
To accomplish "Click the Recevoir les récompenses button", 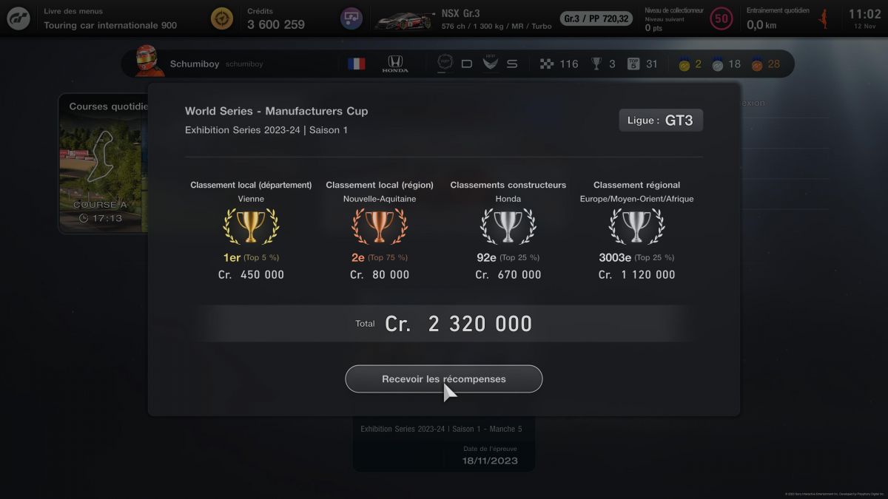I will 444,379.
